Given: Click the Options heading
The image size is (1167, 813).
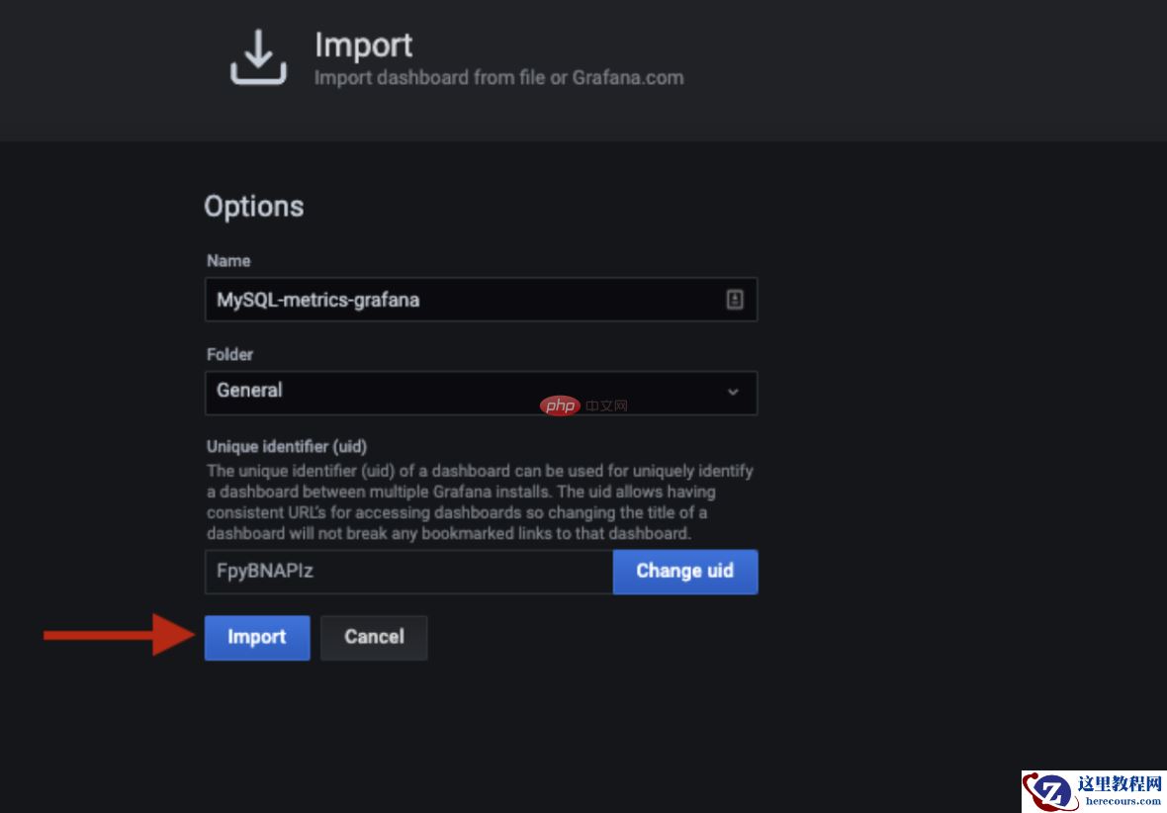Looking at the screenshot, I should pyautogui.click(x=254, y=207).
